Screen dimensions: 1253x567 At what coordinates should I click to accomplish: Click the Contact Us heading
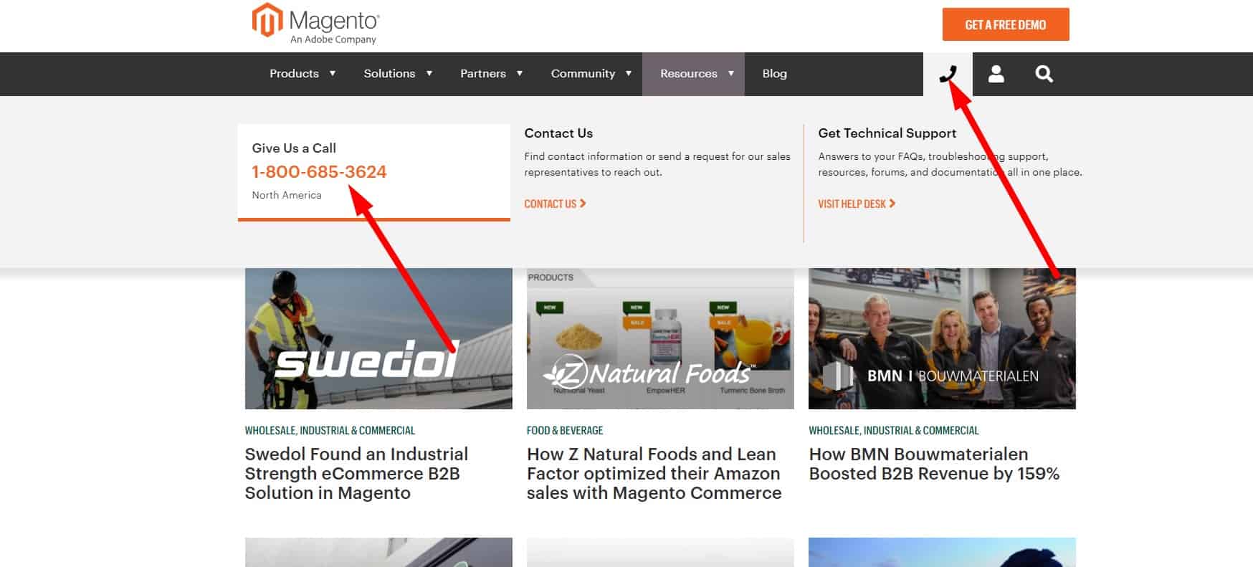point(558,133)
